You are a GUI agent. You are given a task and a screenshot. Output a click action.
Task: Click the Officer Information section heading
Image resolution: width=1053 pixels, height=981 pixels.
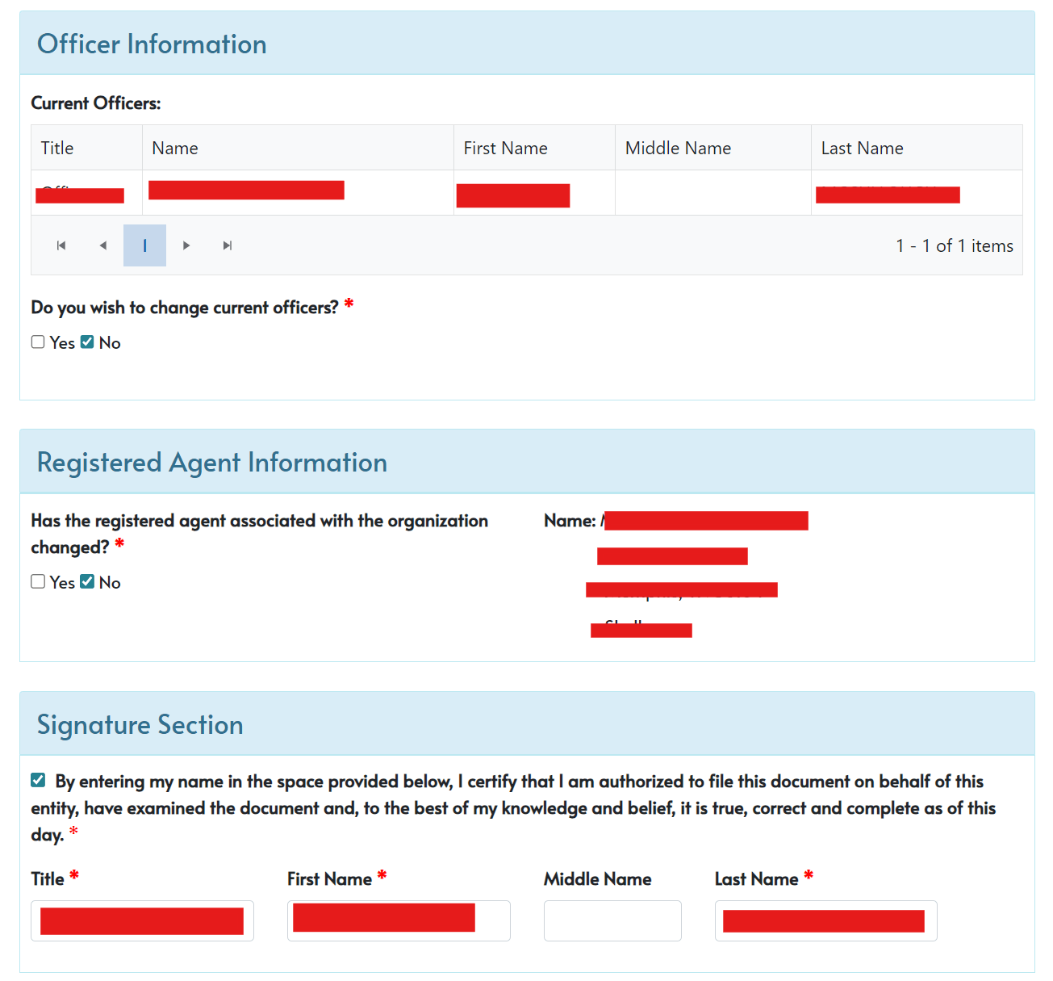point(152,44)
